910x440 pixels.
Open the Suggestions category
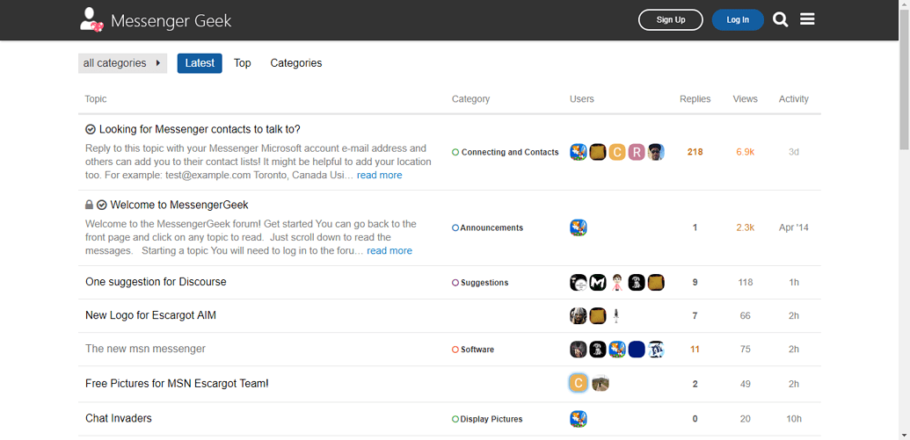pos(480,283)
